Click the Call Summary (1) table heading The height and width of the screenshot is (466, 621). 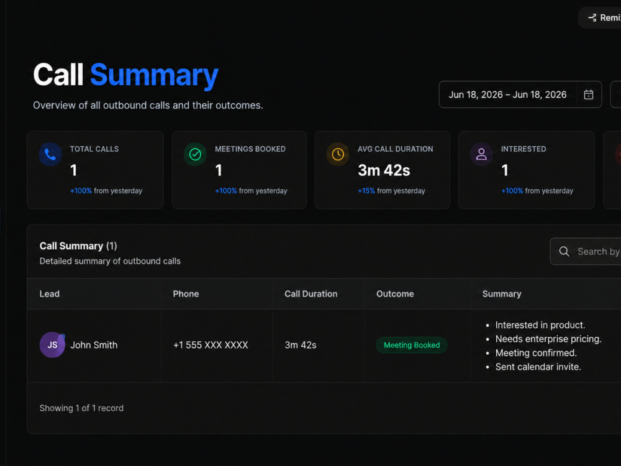pyautogui.click(x=78, y=246)
